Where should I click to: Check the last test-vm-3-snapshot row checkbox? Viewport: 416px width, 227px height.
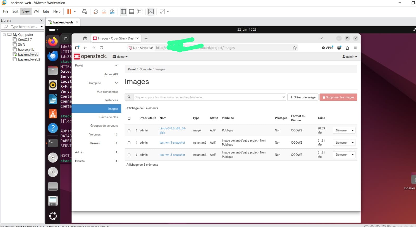coord(129,155)
